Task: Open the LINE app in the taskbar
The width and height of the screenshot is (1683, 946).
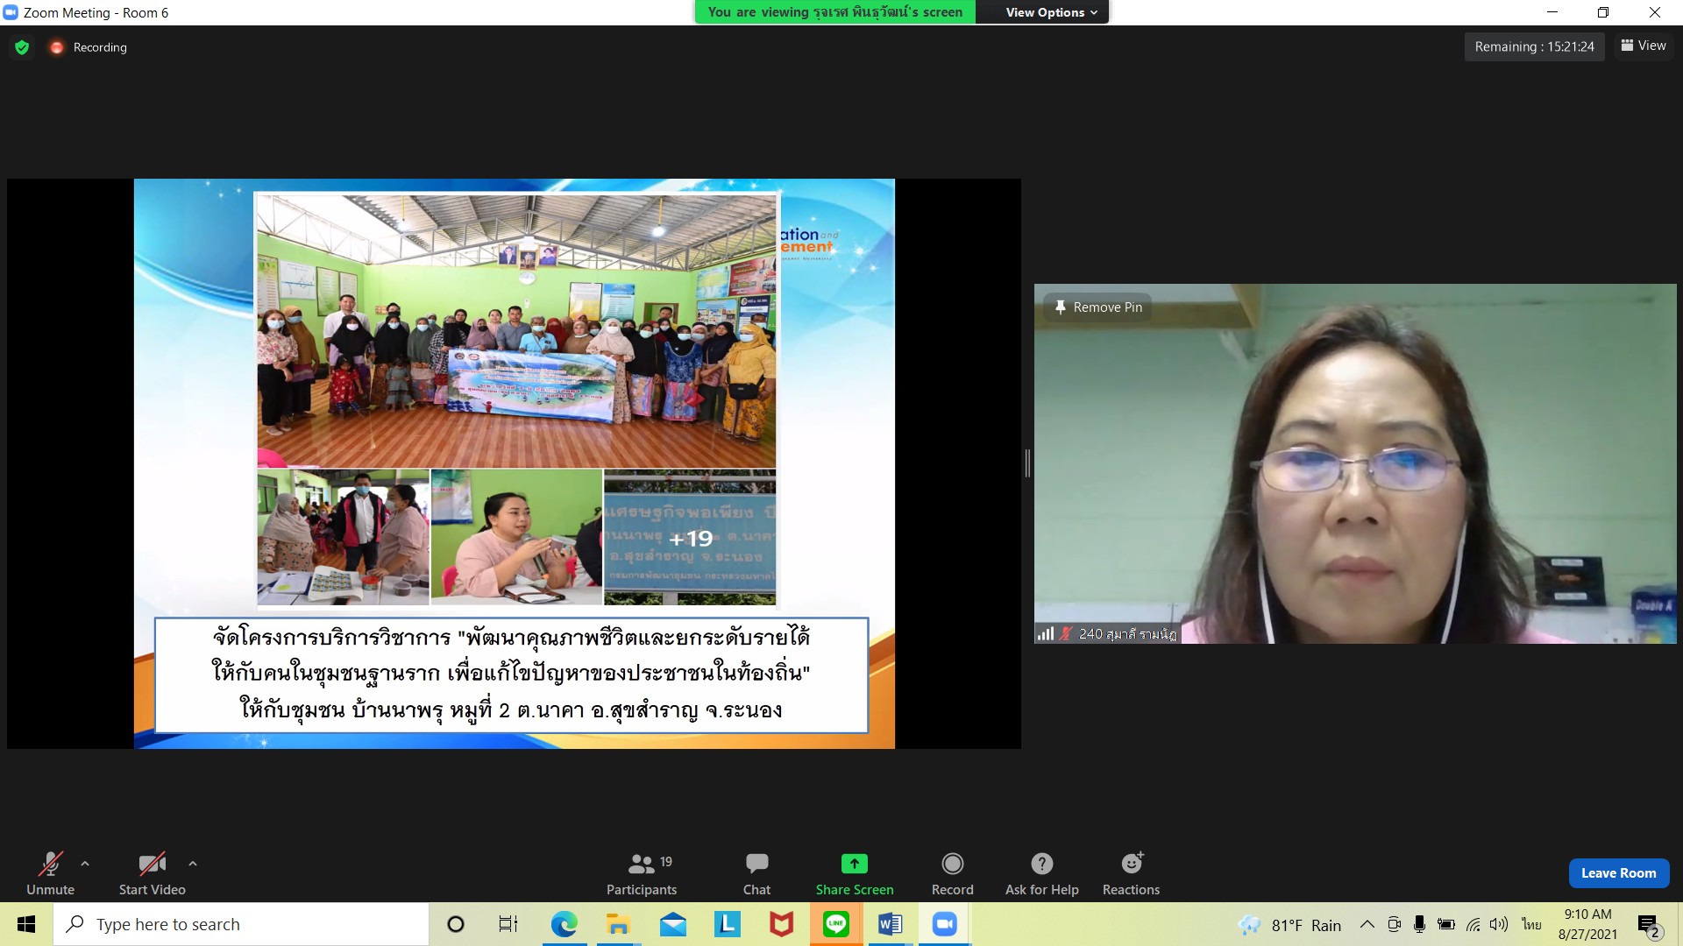Action: pyautogui.click(x=835, y=924)
